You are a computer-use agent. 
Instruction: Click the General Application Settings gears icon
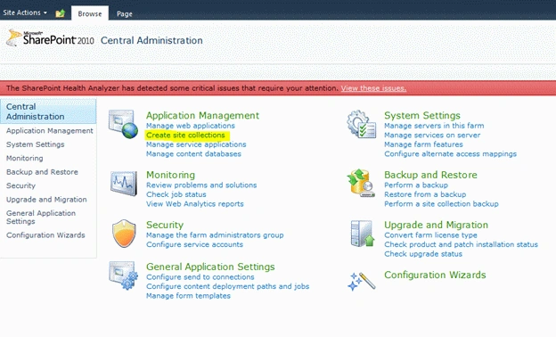click(123, 275)
